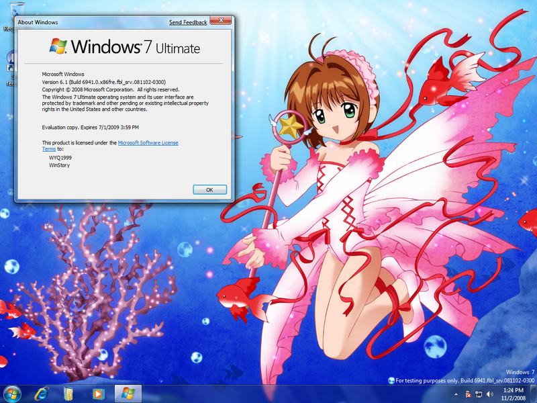Click the Microsoft Windows heading line

pos(63,74)
